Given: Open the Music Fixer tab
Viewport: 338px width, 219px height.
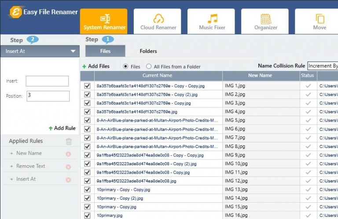Looking at the screenshot, I should point(211,21).
